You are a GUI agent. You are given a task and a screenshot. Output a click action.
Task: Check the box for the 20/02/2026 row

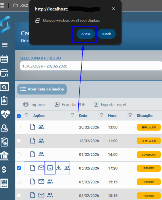[x=19, y=127]
